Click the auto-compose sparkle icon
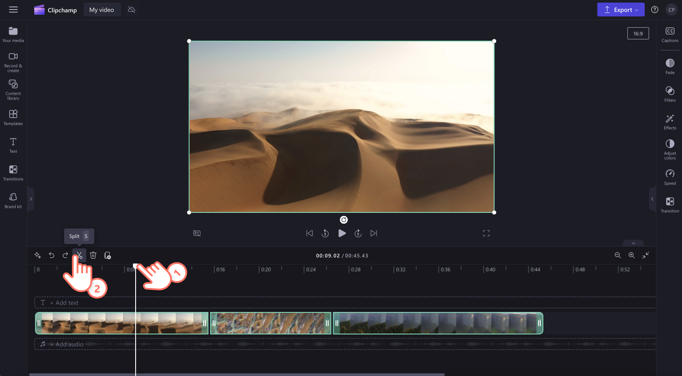Viewport: 682px width, 376px height. [x=38, y=255]
